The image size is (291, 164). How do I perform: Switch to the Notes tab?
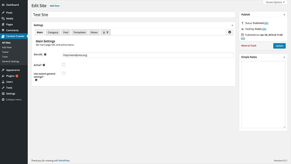[94, 32]
